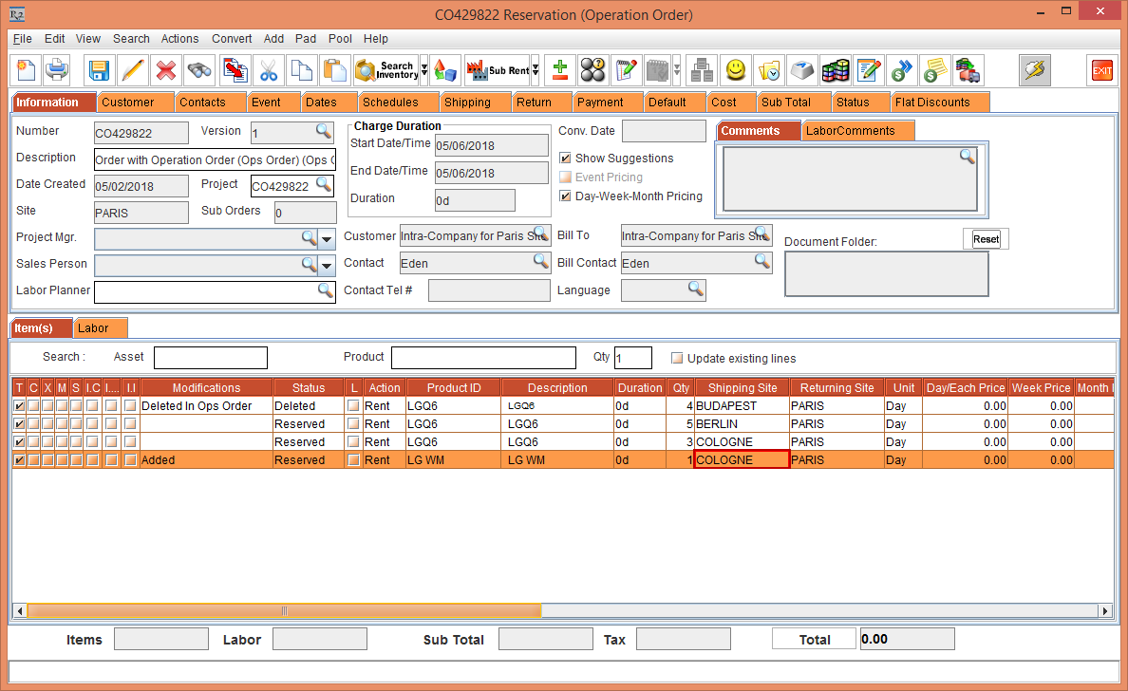Click the red EXIT icon
1128x691 pixels.
[x=1101, y=70]
